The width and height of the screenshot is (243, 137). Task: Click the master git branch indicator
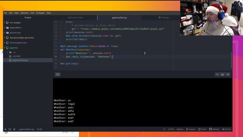(x=191, y=129)
